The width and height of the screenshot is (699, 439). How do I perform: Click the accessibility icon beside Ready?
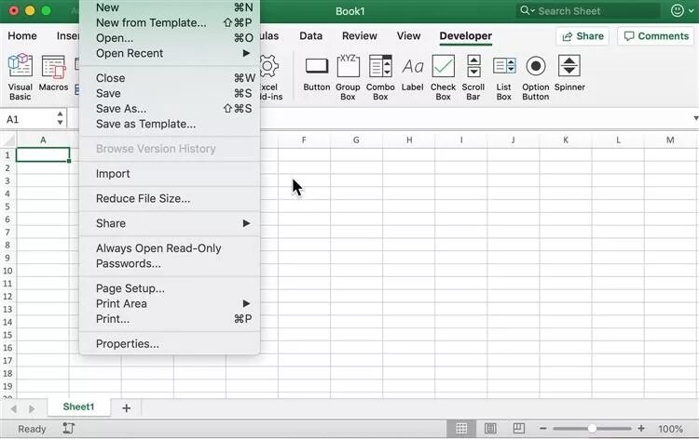(68, 429)
